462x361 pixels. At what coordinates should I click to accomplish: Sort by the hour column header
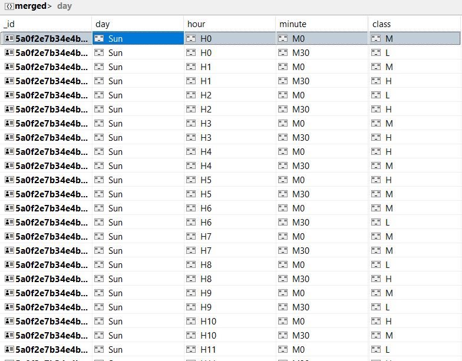coord(230,24)
